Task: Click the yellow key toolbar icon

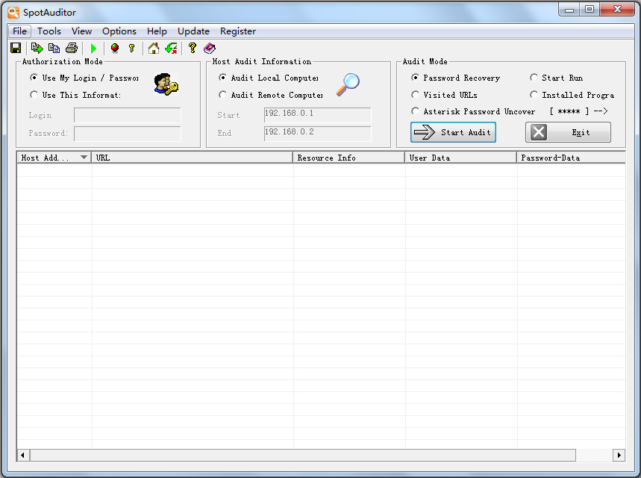Action: pyautogui.click(x=132, y=48)
